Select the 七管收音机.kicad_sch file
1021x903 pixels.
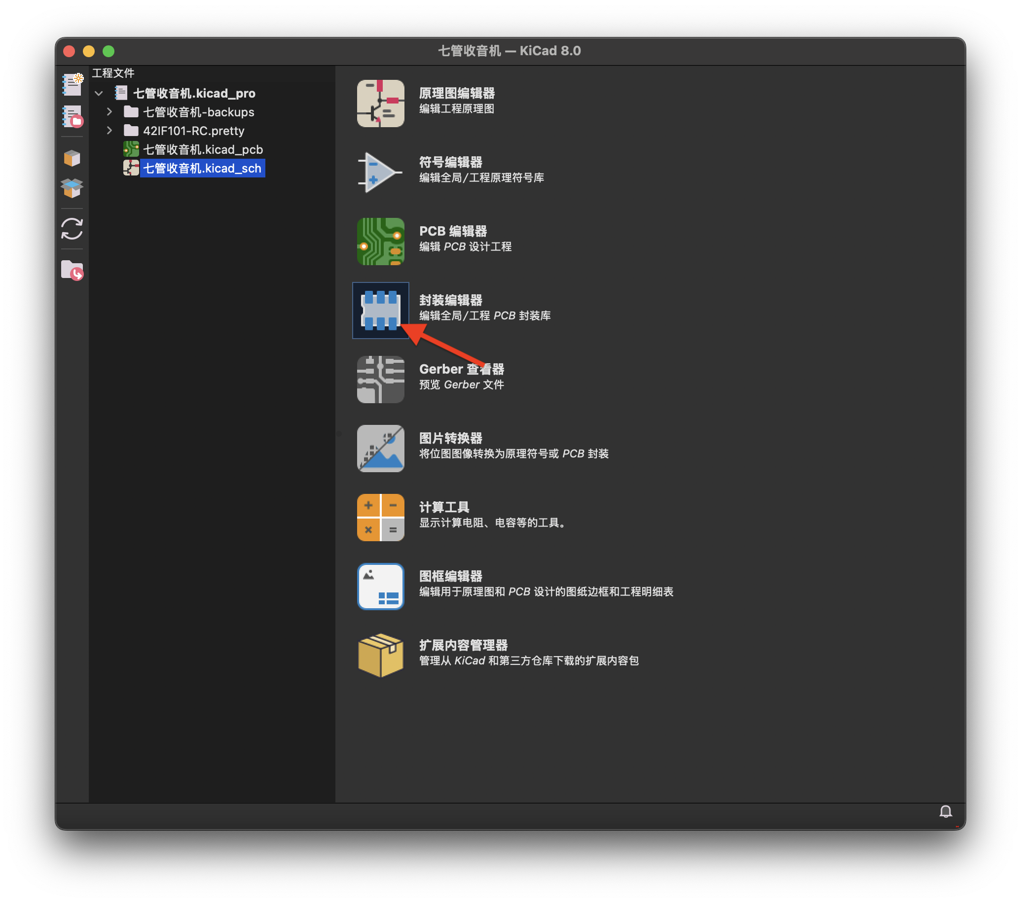click(202, 168)
